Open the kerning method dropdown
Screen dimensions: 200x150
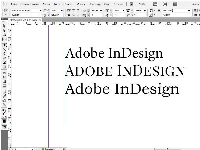click(101, 11)
